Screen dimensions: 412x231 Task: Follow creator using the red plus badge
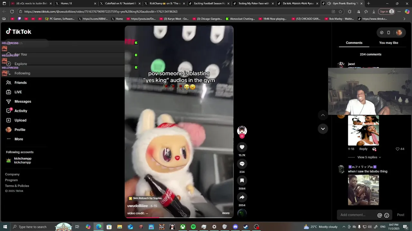click(242, 136)
